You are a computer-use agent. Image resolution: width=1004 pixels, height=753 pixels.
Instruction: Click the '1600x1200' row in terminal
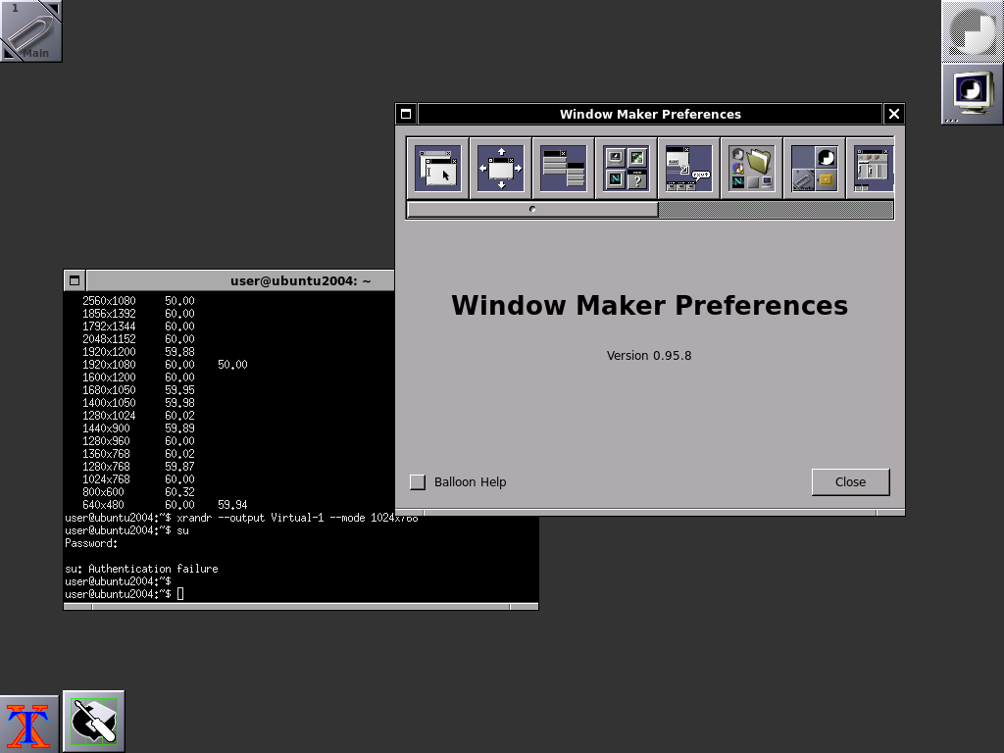pos(139,377)
